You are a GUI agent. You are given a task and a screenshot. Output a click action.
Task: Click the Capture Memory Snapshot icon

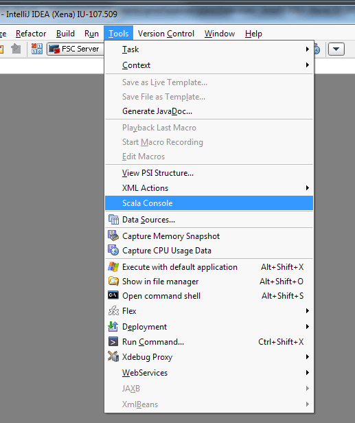tap(113, 236)
